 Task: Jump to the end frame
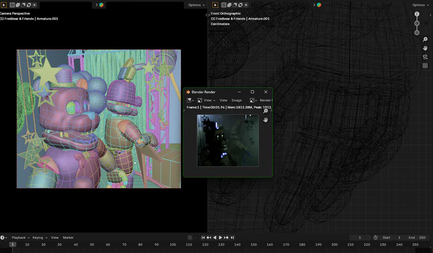232,238
